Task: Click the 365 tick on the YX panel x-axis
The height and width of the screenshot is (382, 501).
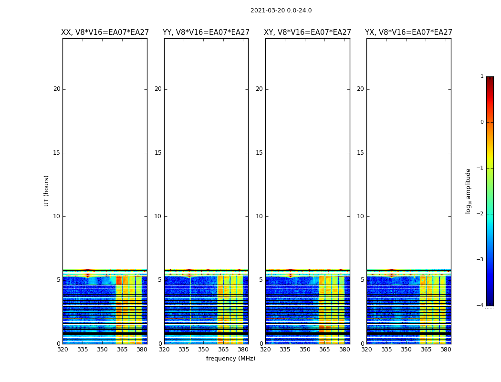Action: 426,350
